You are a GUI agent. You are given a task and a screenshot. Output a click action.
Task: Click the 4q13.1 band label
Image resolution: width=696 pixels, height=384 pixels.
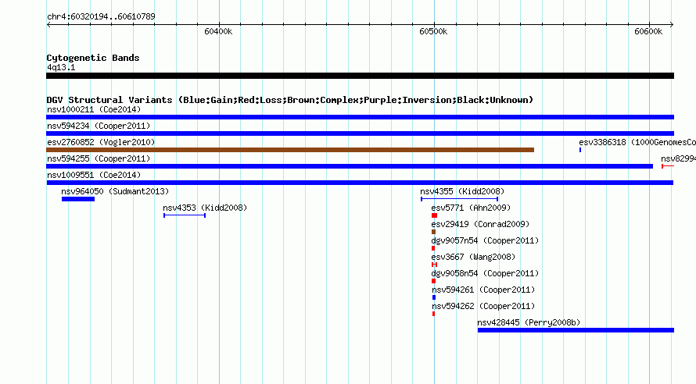[61, 67]
